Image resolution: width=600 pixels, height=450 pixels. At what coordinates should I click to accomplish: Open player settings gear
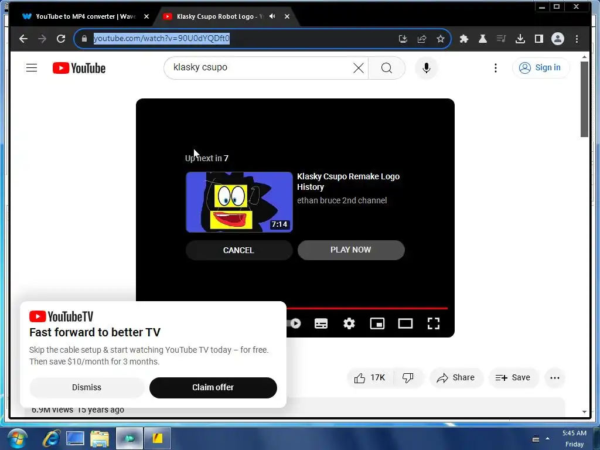coord(349,323)
